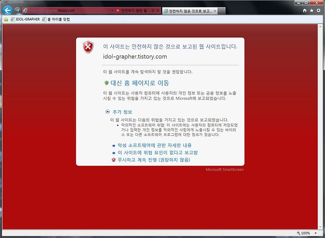Viewport: 325px width, 238px height.
Task: Click the red X icon beside 무시하고 계속 진행
Action: coord(114,160)
